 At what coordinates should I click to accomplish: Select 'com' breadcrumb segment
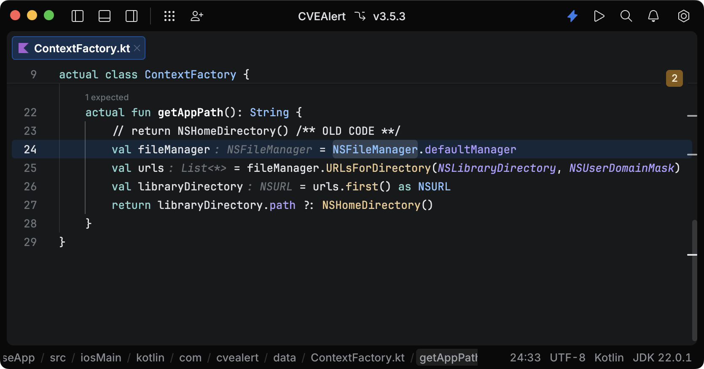(190, 358)
